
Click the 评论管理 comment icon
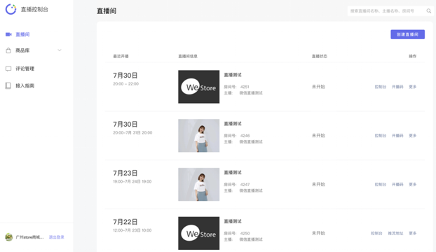[8, 69]
